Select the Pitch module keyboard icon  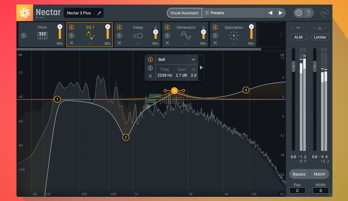point(42,36)
